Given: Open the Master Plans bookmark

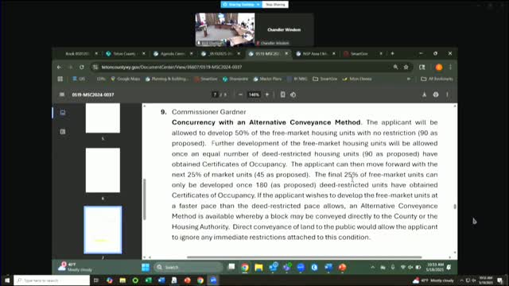Looking at the screenshot, I should [267, 79].
